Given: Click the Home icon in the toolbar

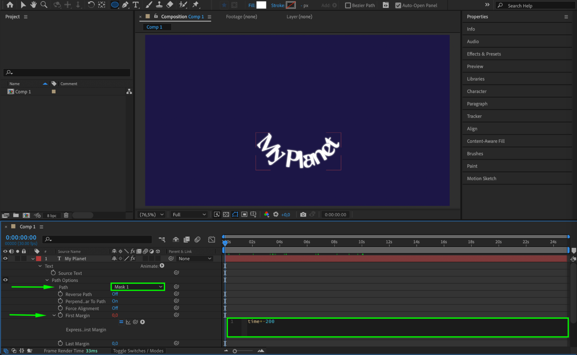Looking at the screenshot, I should [10, 5].
